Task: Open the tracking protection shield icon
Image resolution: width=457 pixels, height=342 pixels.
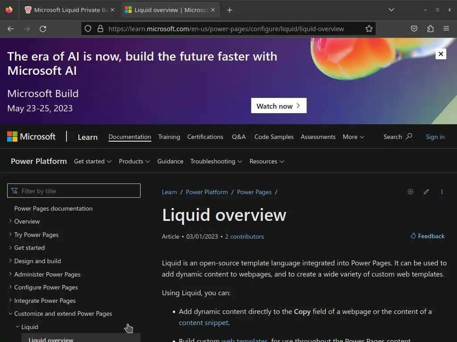Action: pos(88,28)
